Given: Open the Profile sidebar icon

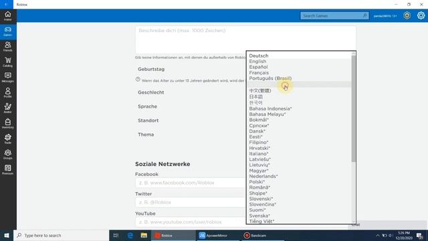Looking at the screenshot, I should coord(7,92).
